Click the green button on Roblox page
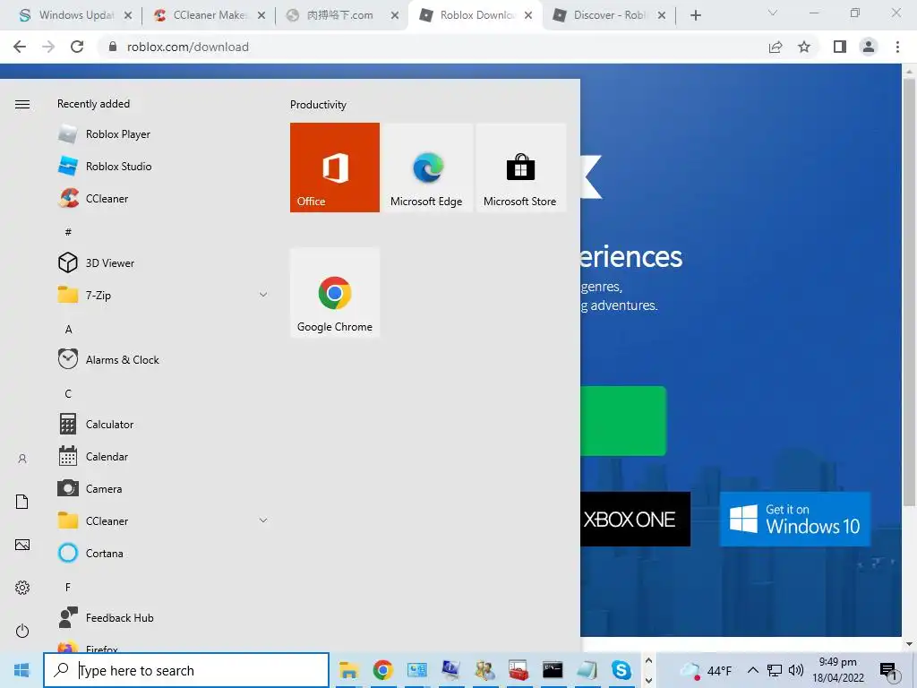The width and height of the screenshot is (917, 688). pos(623,421)
